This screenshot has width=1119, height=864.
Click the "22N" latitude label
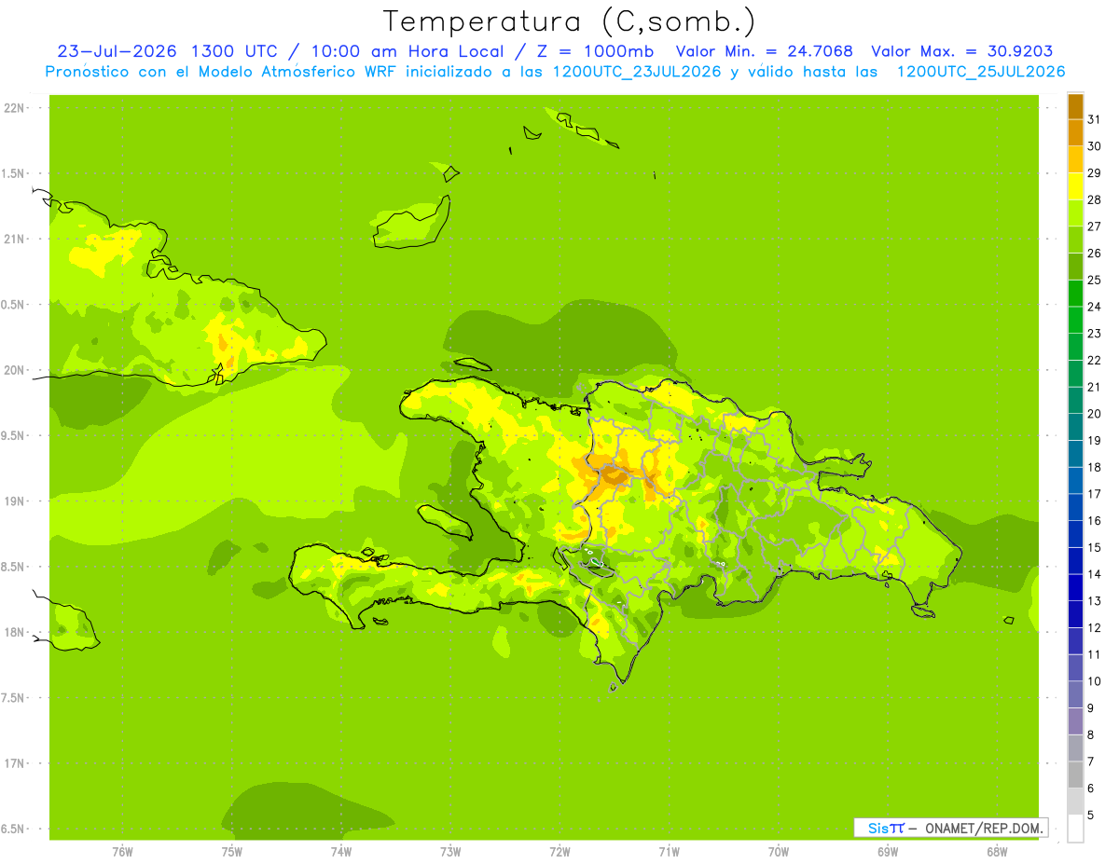15,107
